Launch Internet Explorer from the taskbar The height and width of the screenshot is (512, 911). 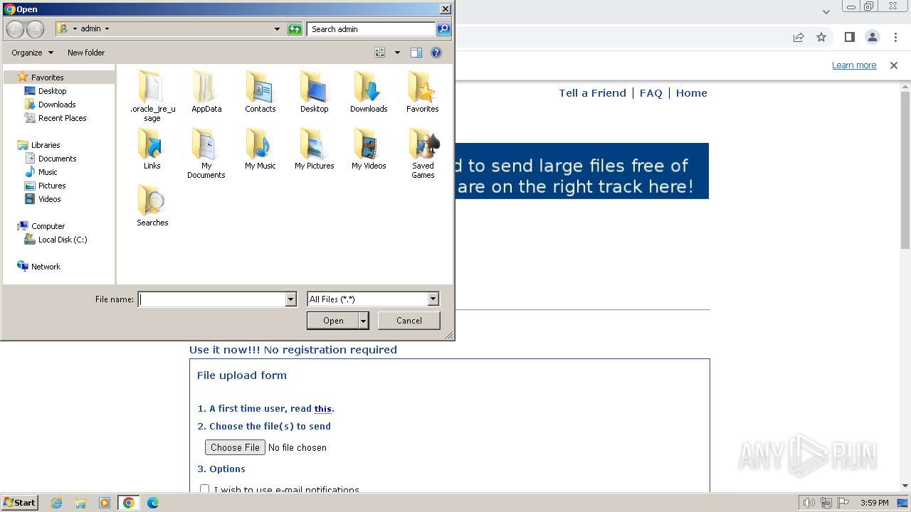click(x=57, y=503)
